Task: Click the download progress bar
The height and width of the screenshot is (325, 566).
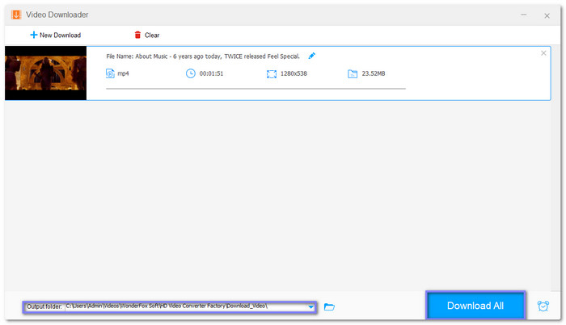Action: pos(256,89)
